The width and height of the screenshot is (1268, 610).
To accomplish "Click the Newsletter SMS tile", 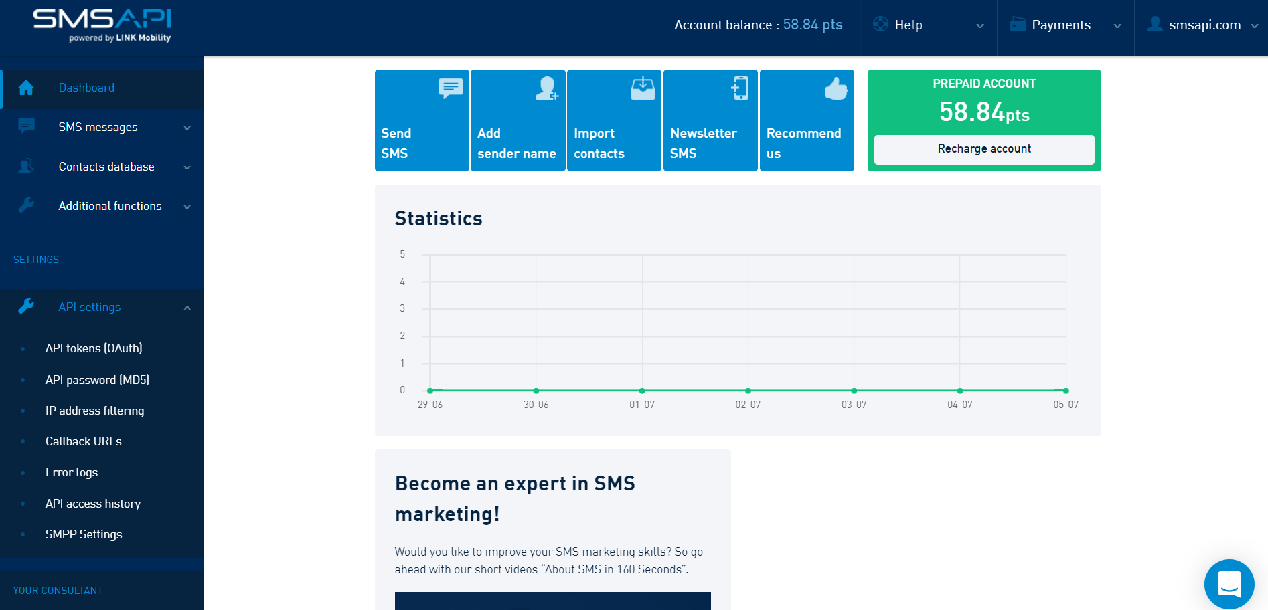I will (710, 120).
